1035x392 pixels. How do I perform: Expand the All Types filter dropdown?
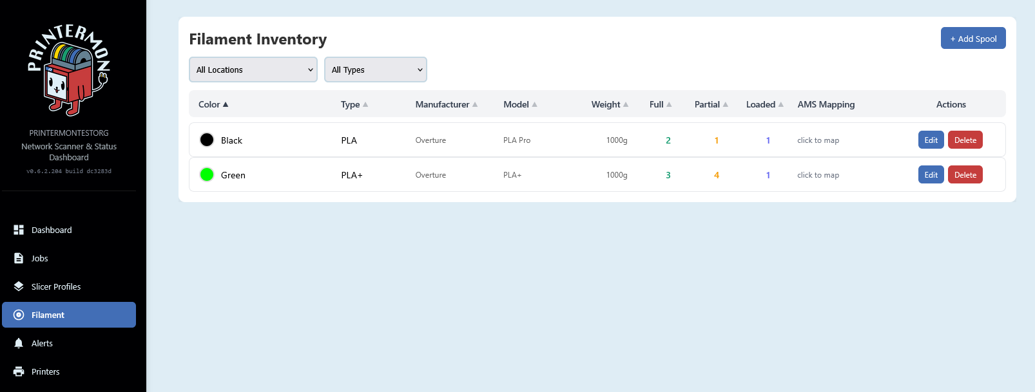tap(376, 70)
